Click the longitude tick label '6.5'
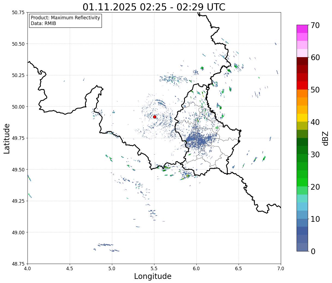332x283 pixels. [239, 269]
